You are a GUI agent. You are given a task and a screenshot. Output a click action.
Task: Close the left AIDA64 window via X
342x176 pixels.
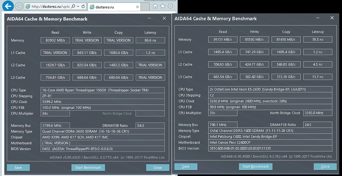pyautogui.click(x=164, y=19)
